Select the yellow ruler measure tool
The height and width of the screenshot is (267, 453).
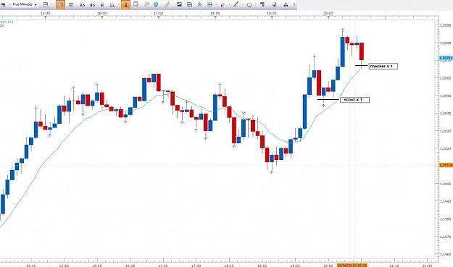tap(167, 4)
